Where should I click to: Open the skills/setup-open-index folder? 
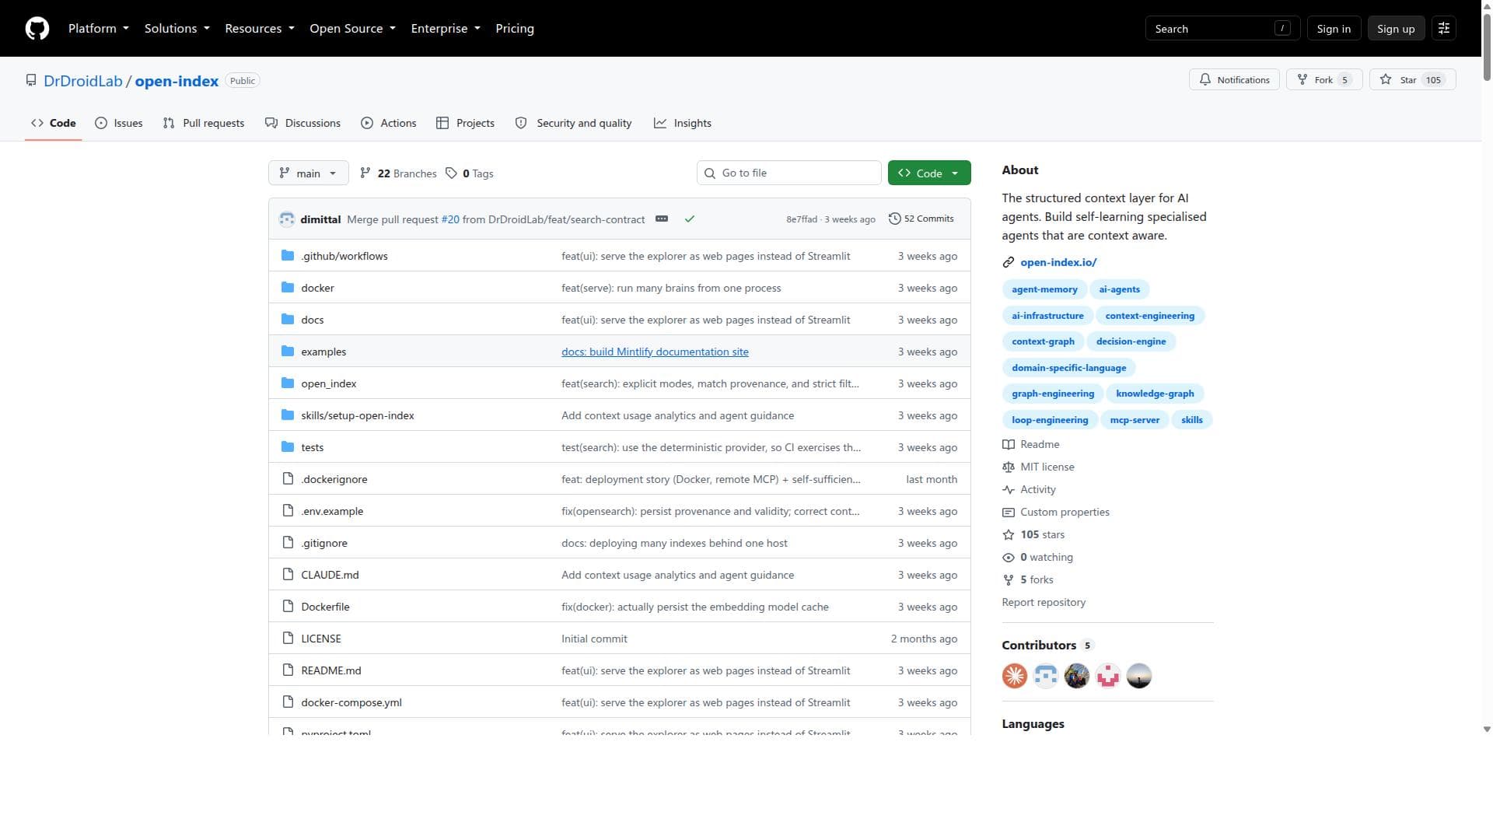(x=358, y=415)
